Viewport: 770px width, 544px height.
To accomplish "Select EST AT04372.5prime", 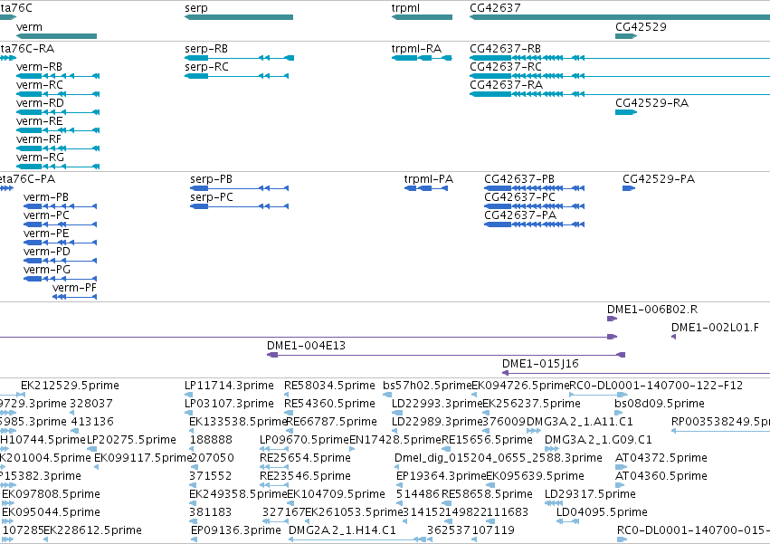I will (661, 459).
